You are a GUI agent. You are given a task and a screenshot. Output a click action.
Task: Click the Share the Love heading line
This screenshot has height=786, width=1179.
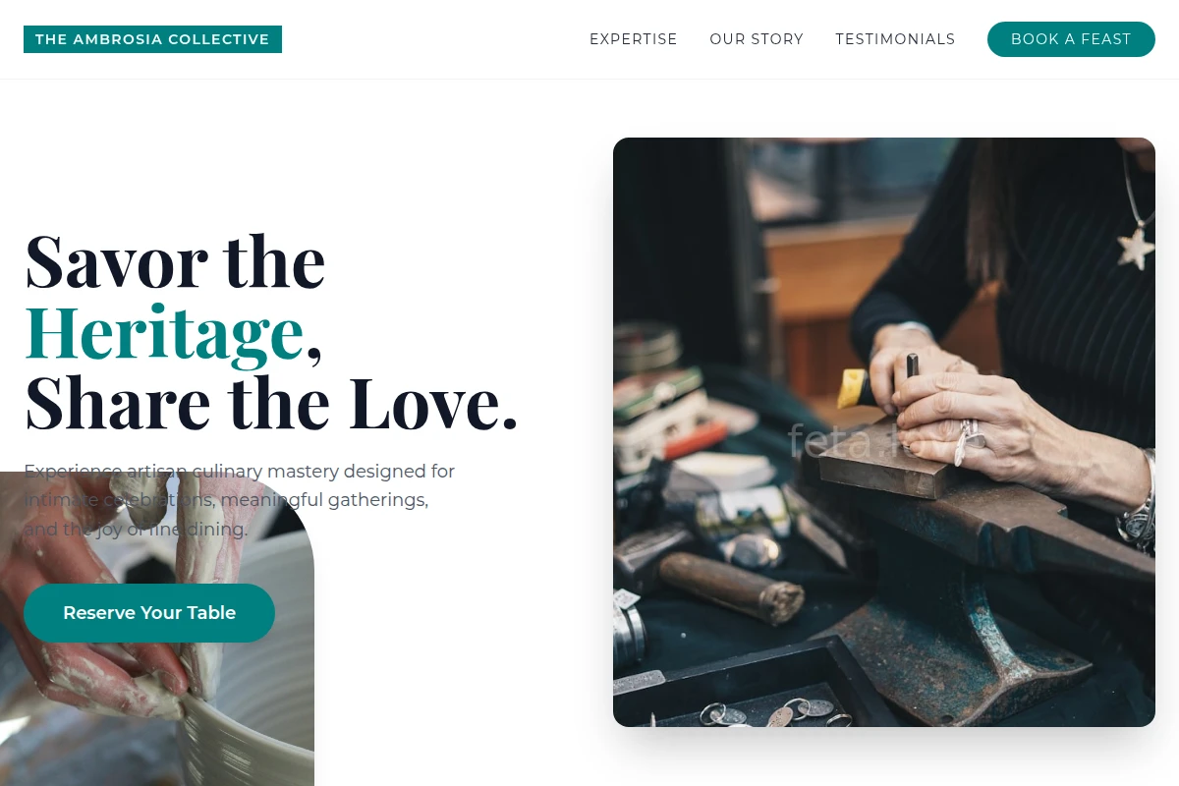pyautogui.click(x=271, y=402)
